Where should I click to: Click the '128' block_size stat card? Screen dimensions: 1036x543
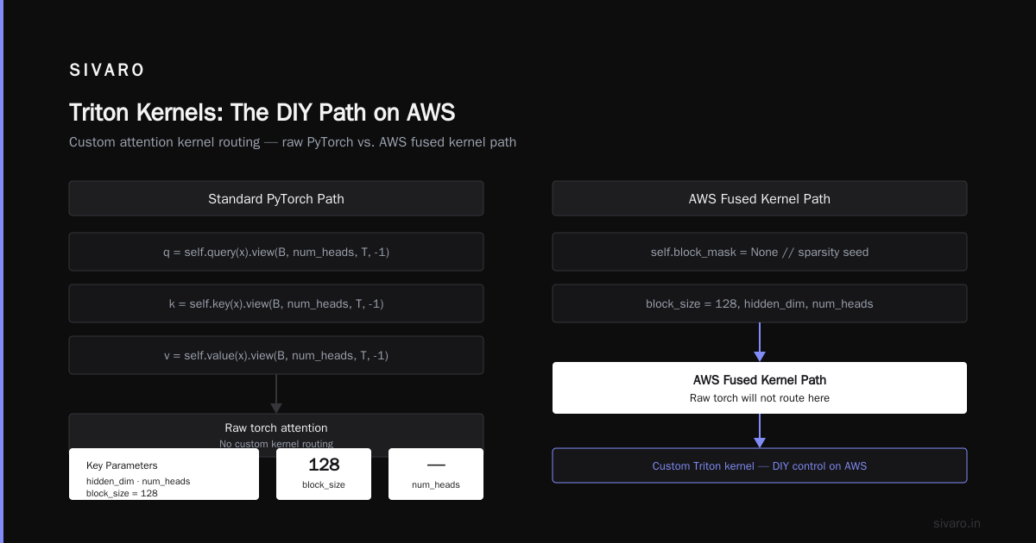[324, 474]
